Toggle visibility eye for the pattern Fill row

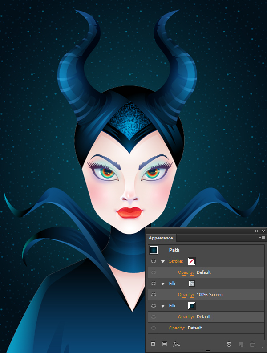154,284
